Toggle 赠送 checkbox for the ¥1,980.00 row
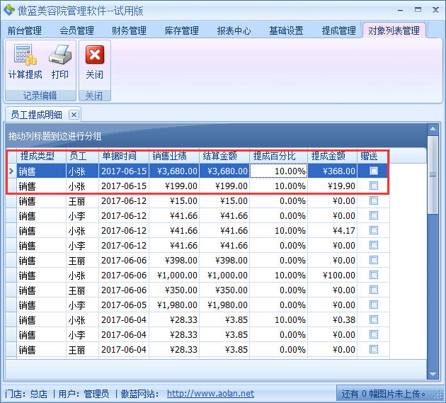Screen dimensions: 446x403 [x=374, y=305]
